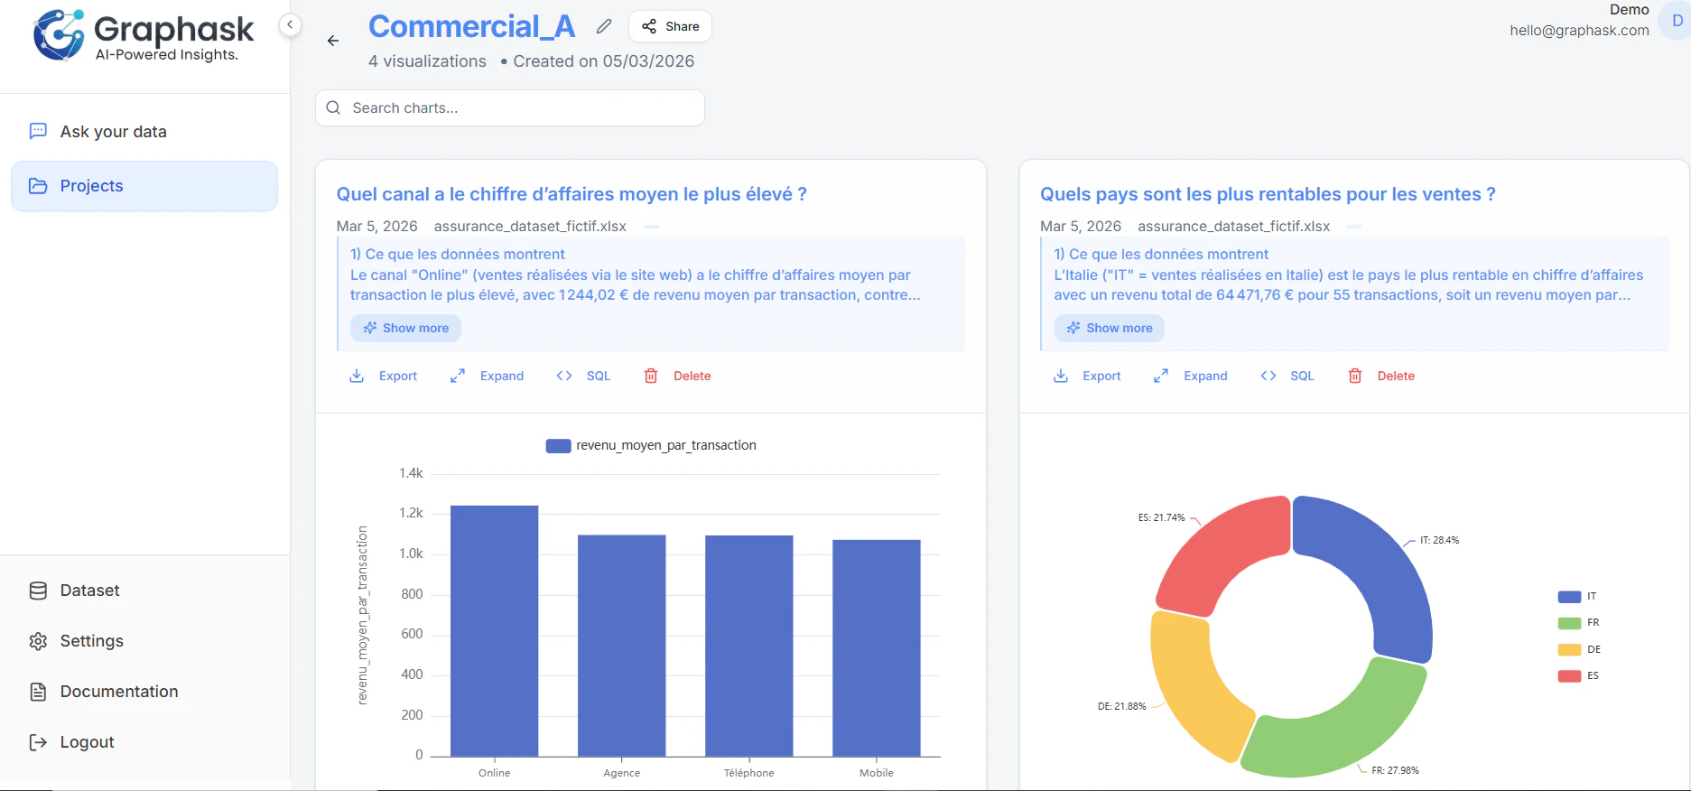This screenshot has height=791, width=1691.
Task: Toggle revenu_moyen_par_transaction legend series
Action: coord(651,445)
